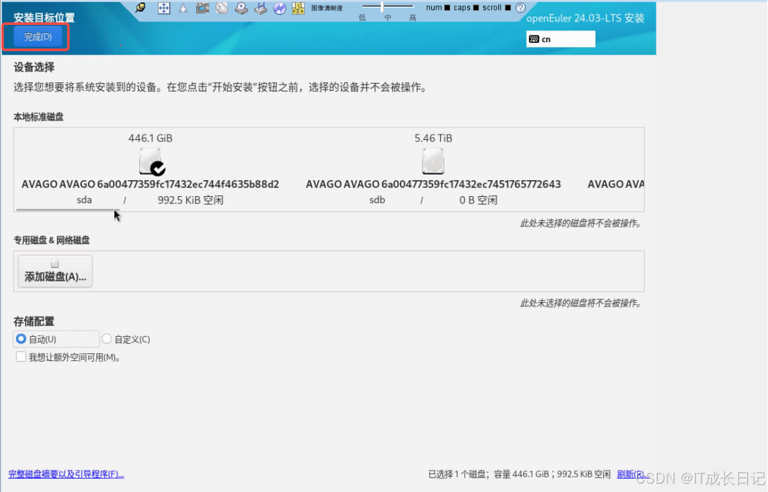Click the sdb disk name text
The image size is (768, 492).
click(433, 184)
